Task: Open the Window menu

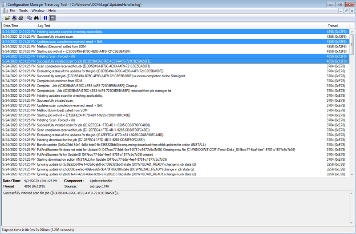Action: coord(38,10)
